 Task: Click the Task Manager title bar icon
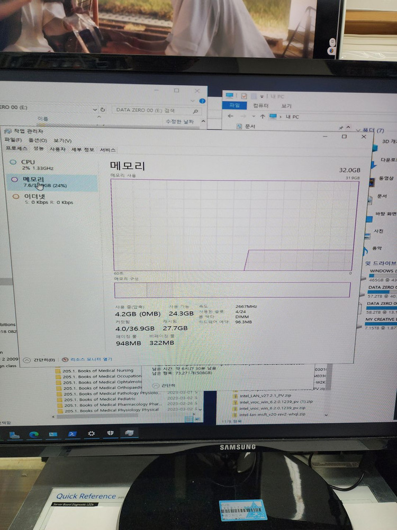tap(8, 131)
